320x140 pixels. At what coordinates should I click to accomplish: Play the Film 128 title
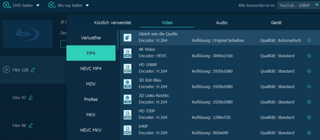point(7,70)
